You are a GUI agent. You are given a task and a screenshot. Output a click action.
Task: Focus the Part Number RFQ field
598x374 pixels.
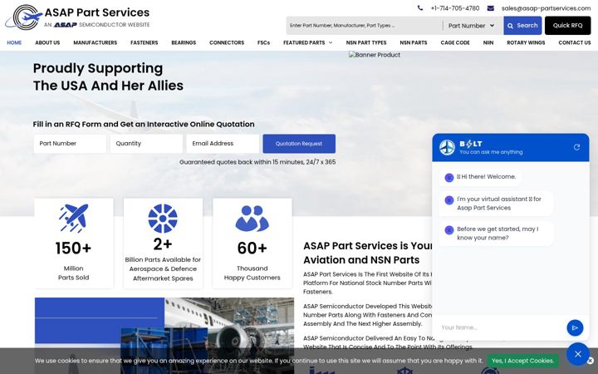(70, 144)
